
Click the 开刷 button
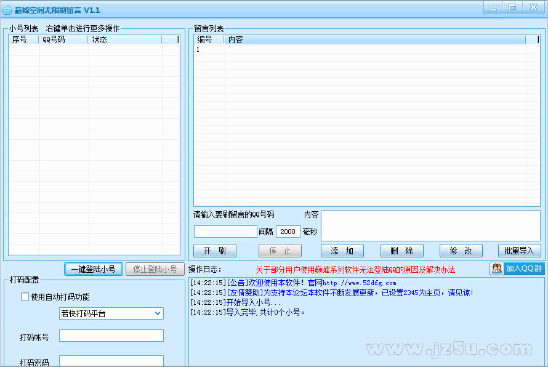click(215, 251)
